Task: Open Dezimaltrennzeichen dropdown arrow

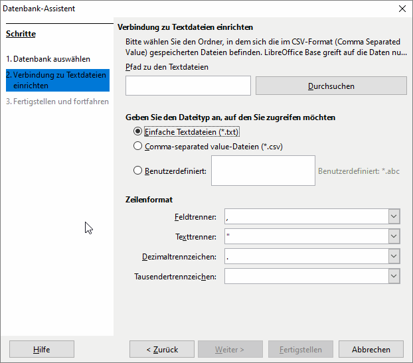Action: pos(394,256)
